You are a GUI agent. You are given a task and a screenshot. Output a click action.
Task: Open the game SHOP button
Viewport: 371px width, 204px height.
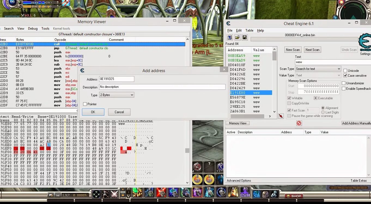pyautogui.click(x=294, y=196)
